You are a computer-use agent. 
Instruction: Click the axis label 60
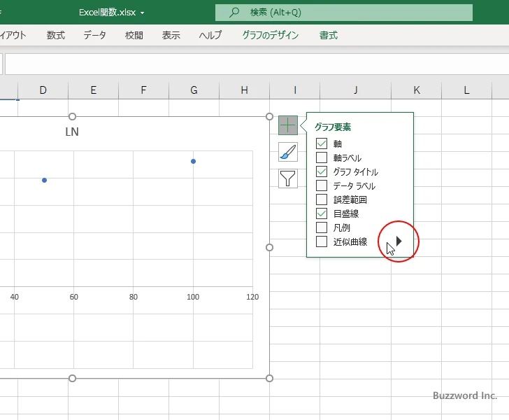click(x=73, y=297)
